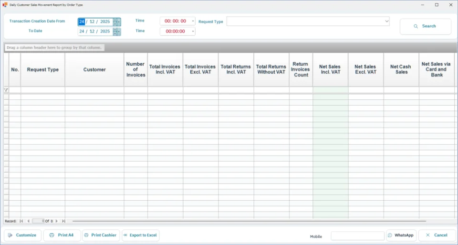458x245 pixels.
Task: Click the filter cell under Customer column
Action: click(x=94, y=90)
